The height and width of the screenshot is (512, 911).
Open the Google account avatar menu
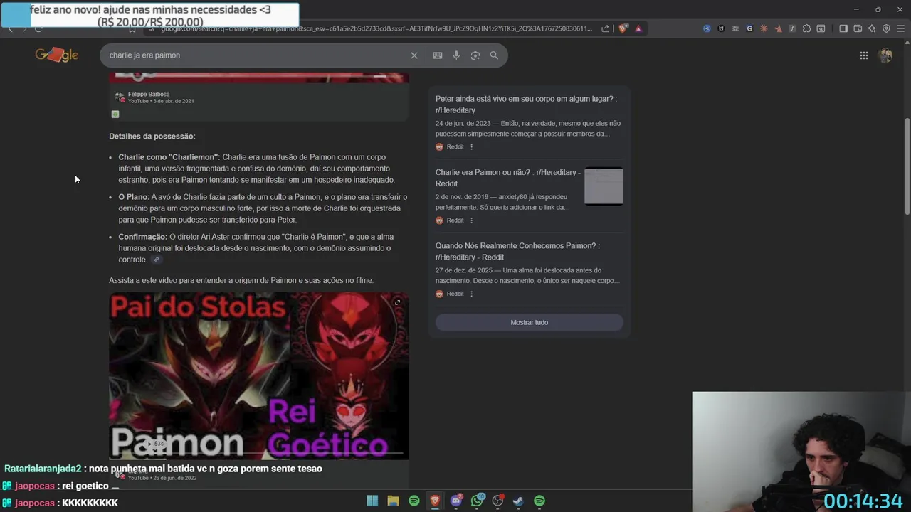click(x=885, y=55)
